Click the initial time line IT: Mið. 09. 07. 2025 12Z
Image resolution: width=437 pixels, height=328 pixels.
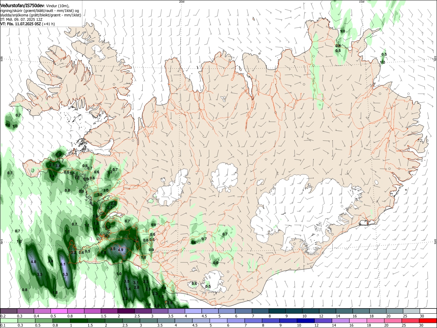coord(22,19)
